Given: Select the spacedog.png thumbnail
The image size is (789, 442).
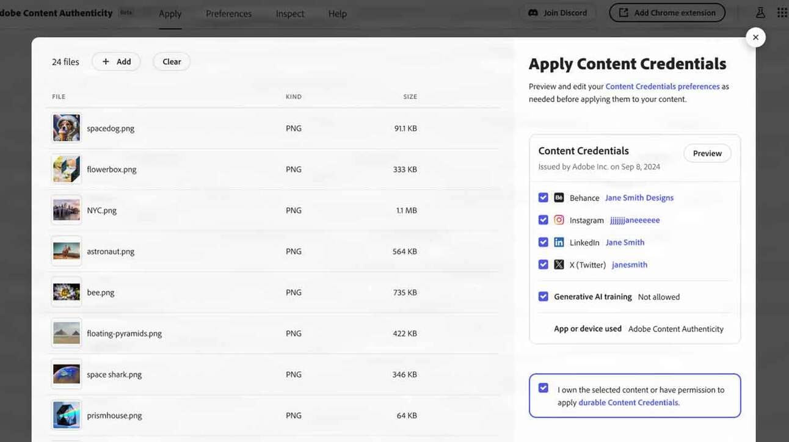Looking at the screenshot, I should 67,128.
